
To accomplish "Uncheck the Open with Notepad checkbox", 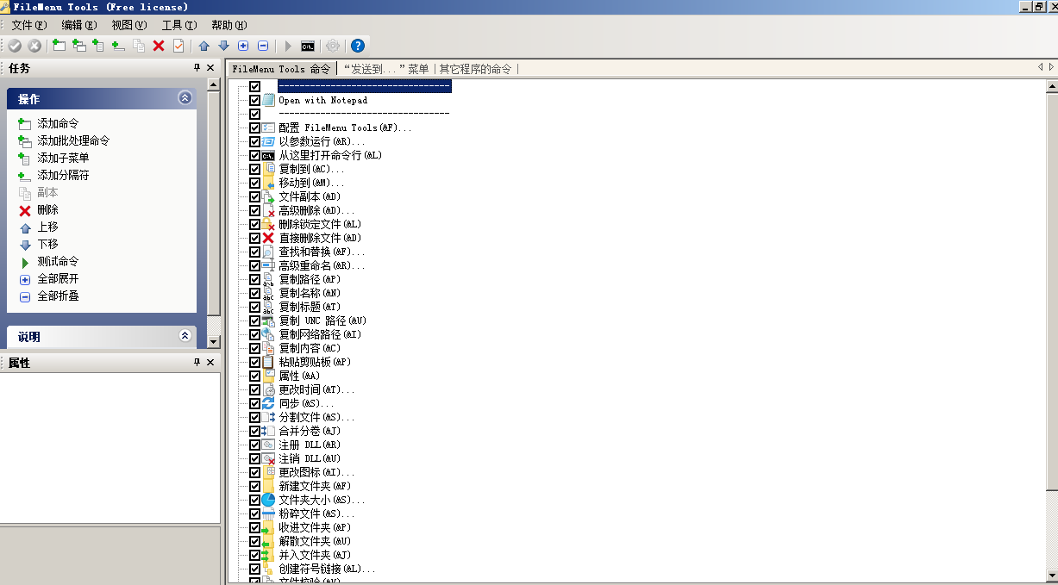I will coord(254,100).
